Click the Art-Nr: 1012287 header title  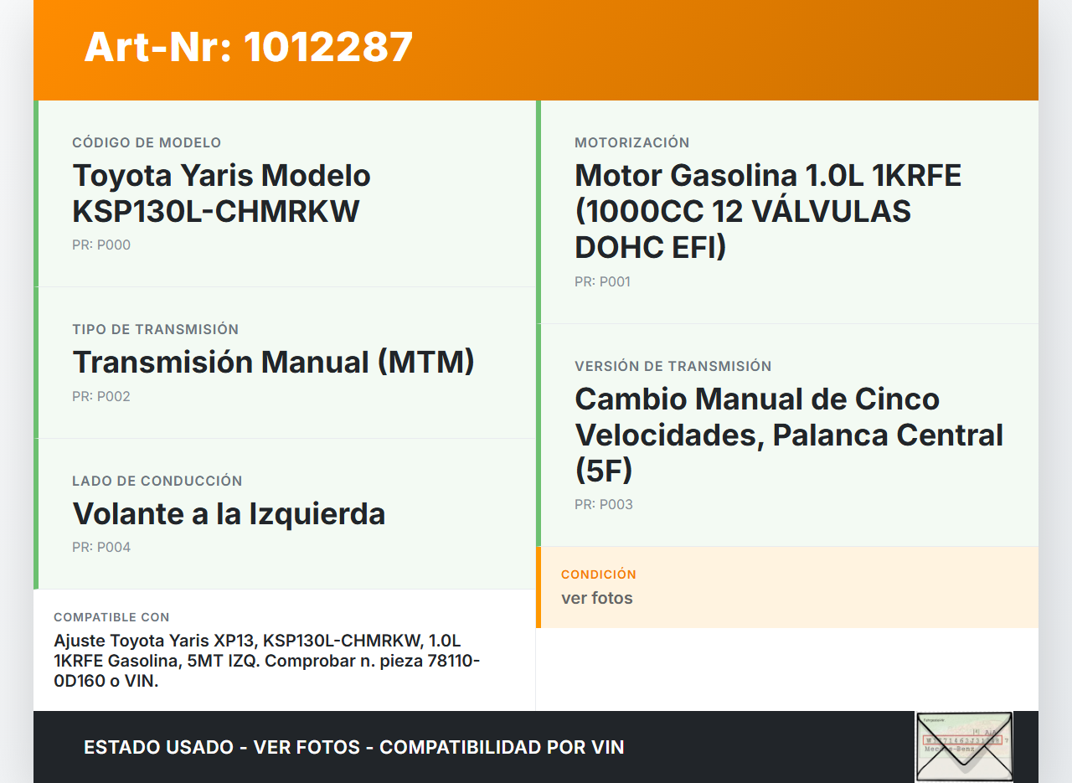tap(249, 47)
